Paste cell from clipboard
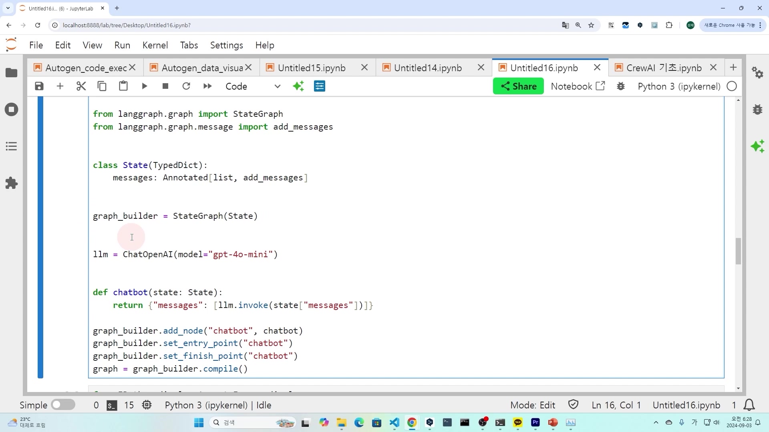The image size is (769, 432). coord(123,86)
